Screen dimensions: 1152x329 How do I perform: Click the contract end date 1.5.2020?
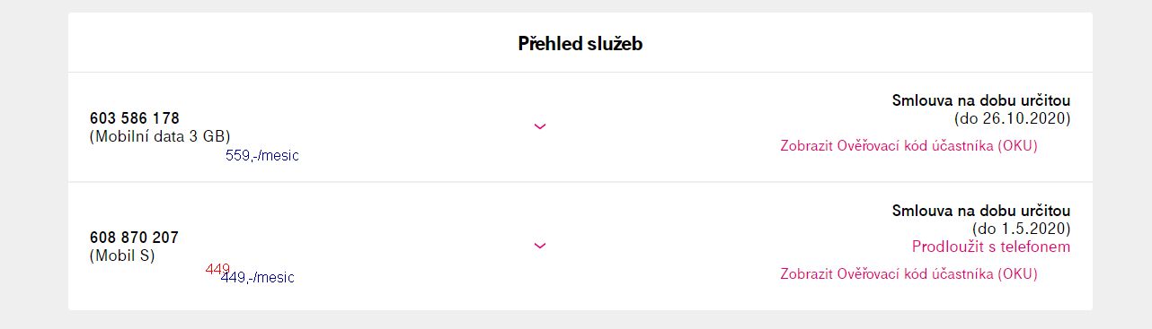[x=1022, y=229]
